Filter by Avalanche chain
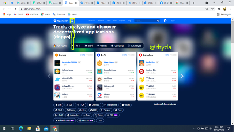The width and height of the screenshot is (234, 132). [73, 115]
